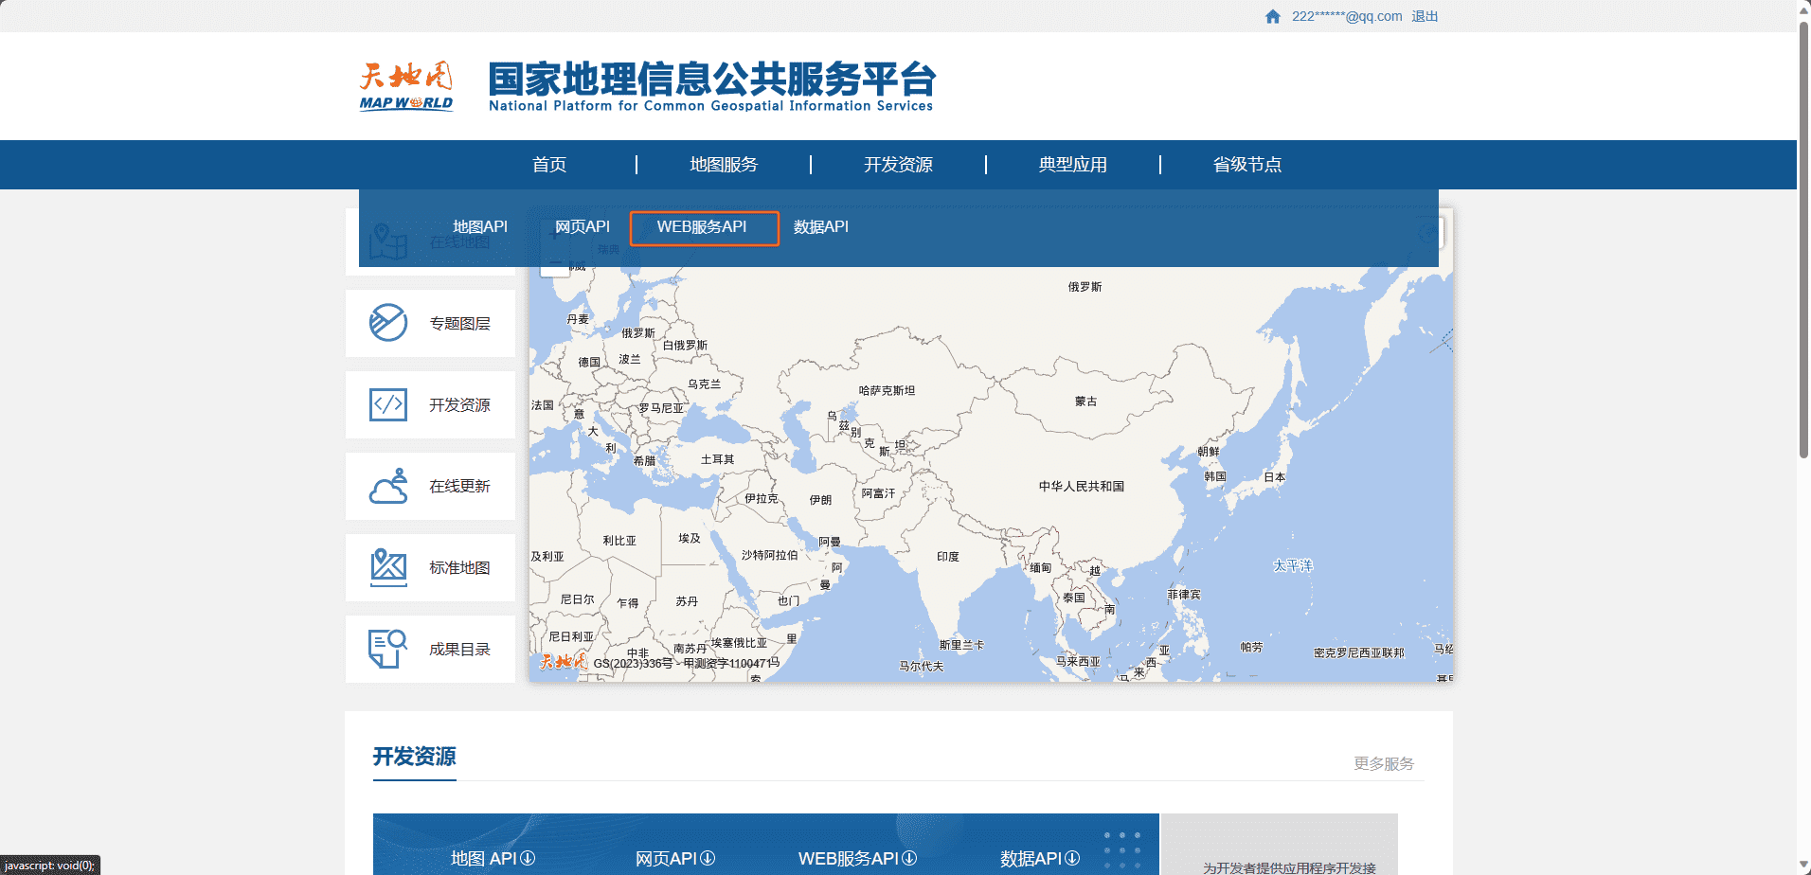Click the 菲律宾 label on map

[x=1184, y=595]
